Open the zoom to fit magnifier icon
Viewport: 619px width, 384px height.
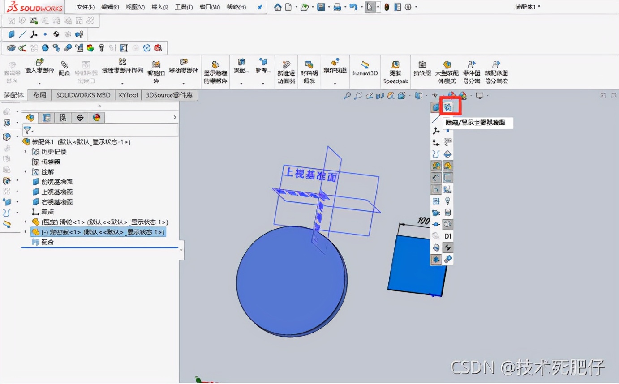[x=347, y=96]
